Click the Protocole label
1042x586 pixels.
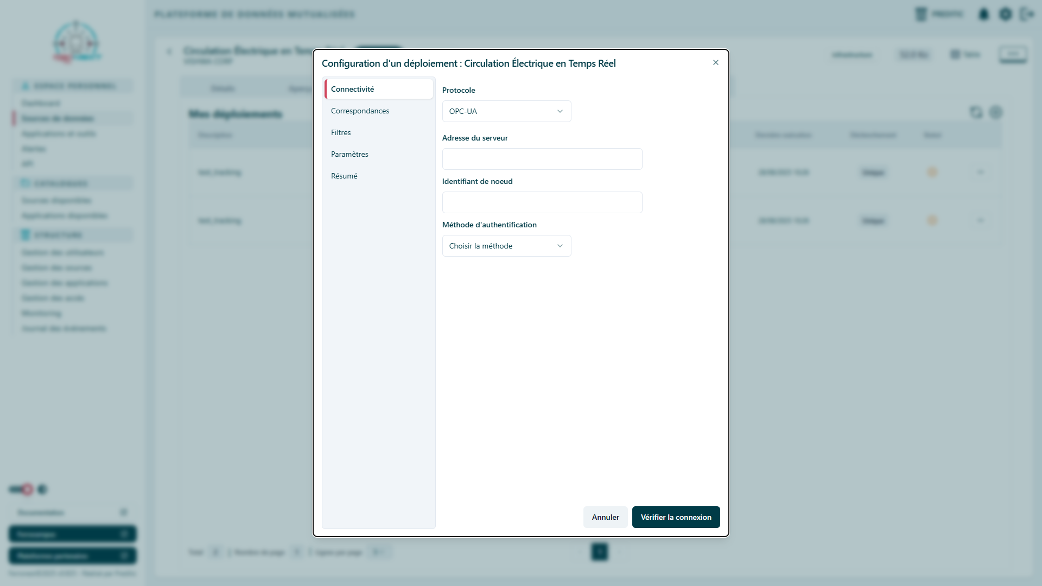click(459, 90)
